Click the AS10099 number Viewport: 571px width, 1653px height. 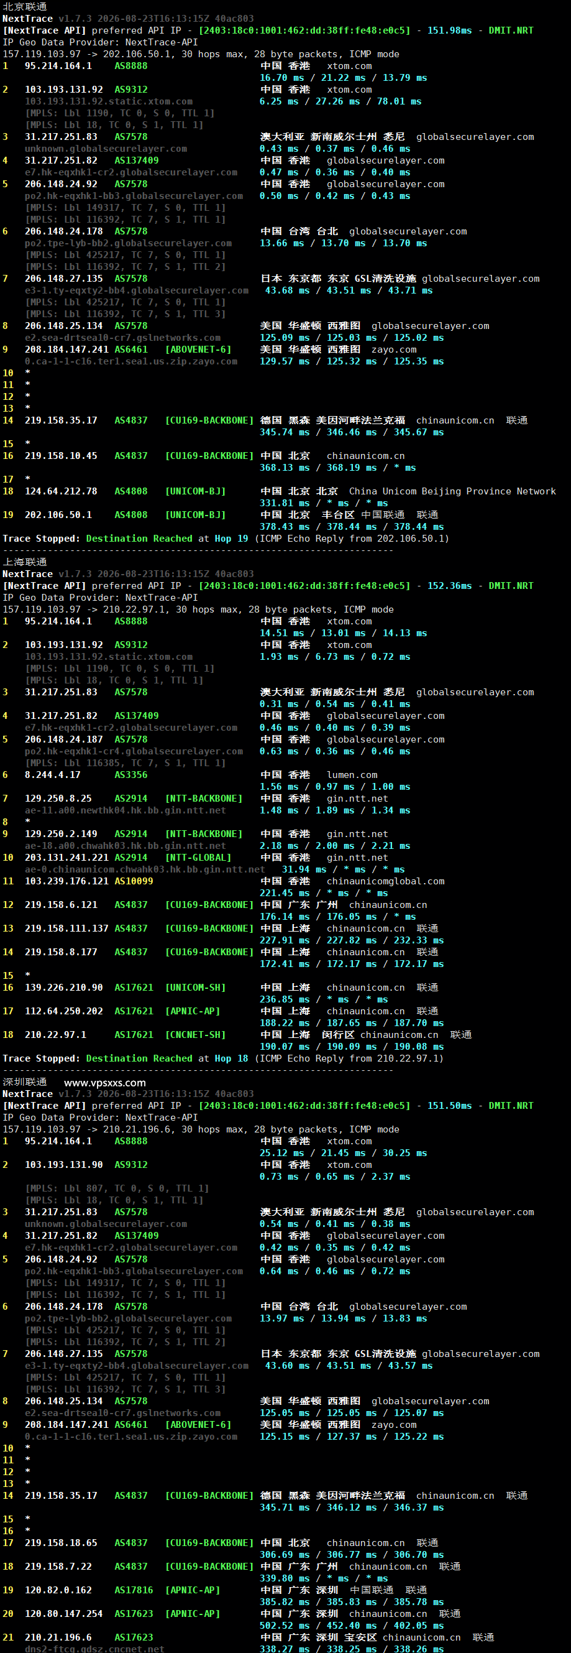pyautogui.click(x=134, y=882)
